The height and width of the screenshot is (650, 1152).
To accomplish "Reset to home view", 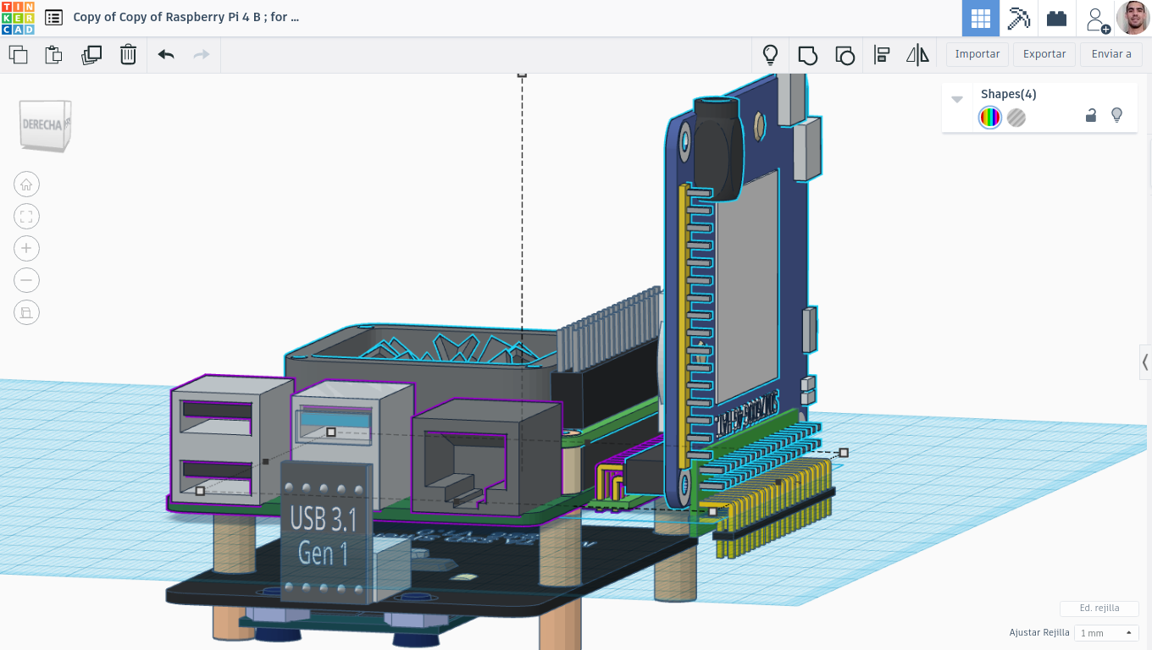I will [x=26, y=185].
